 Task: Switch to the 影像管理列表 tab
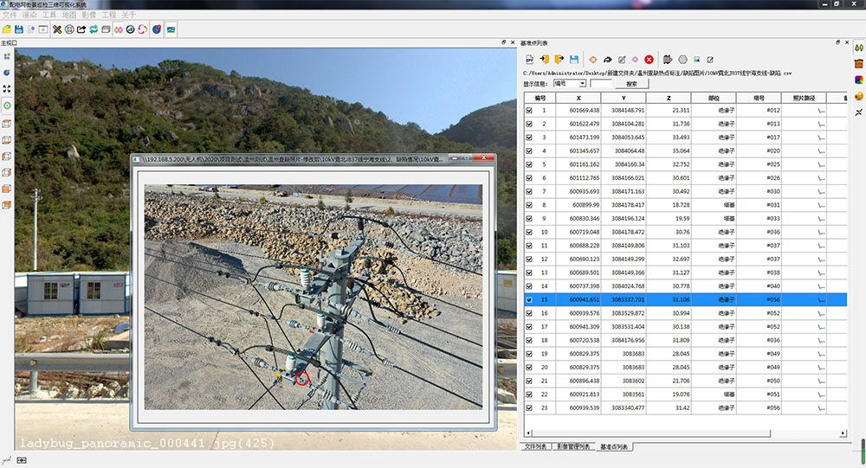(573, 446)
